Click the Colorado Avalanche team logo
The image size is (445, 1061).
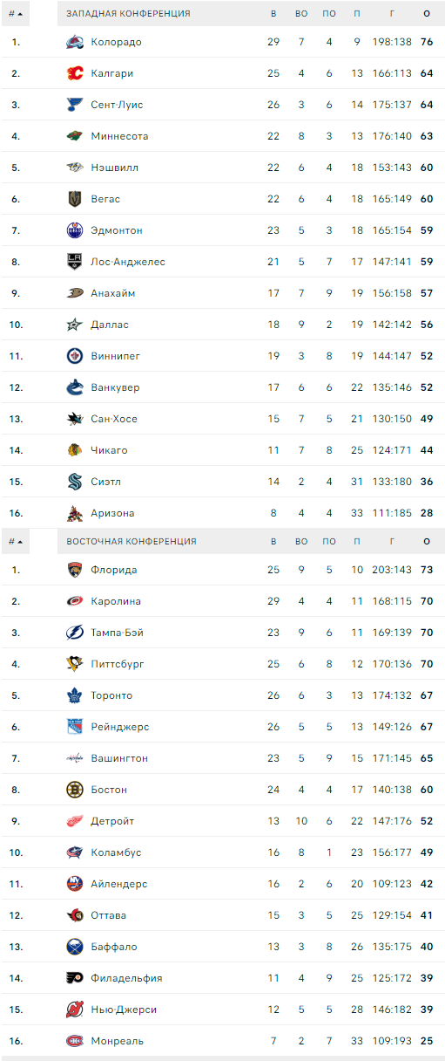coord(75,42)
